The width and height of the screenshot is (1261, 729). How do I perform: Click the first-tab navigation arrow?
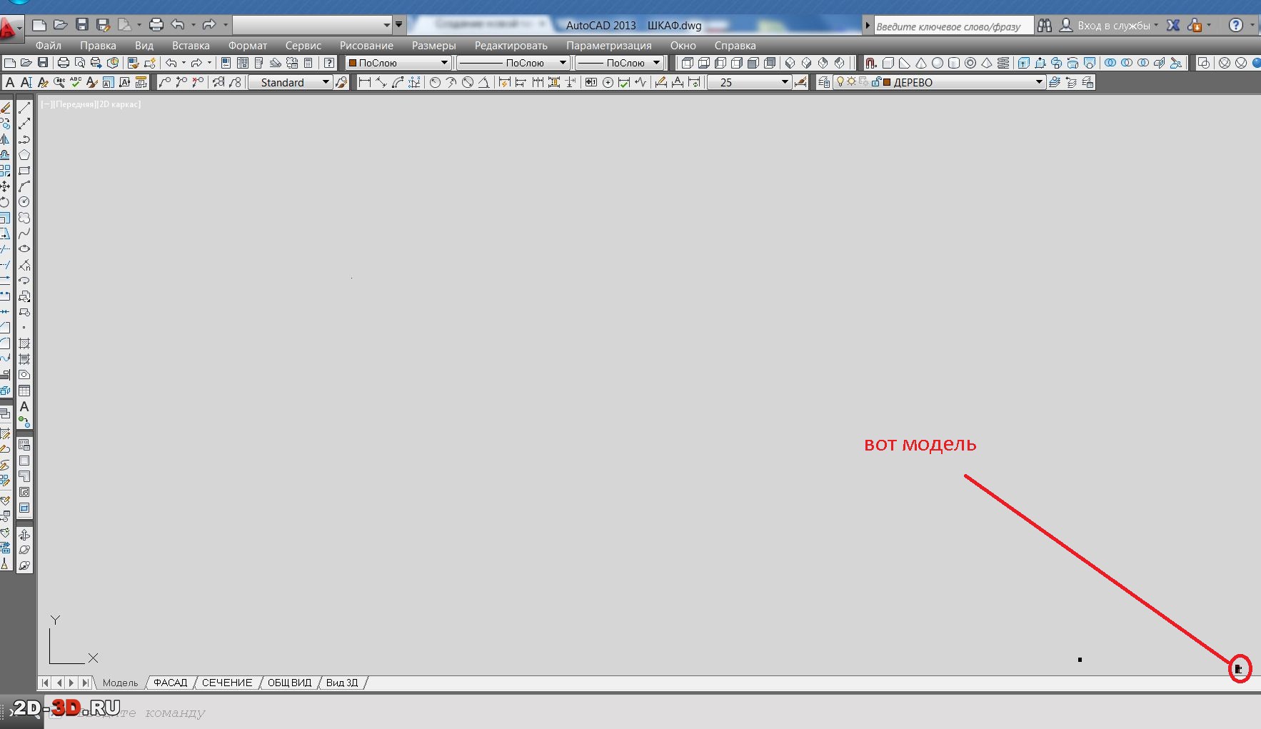tap(45, 683)
